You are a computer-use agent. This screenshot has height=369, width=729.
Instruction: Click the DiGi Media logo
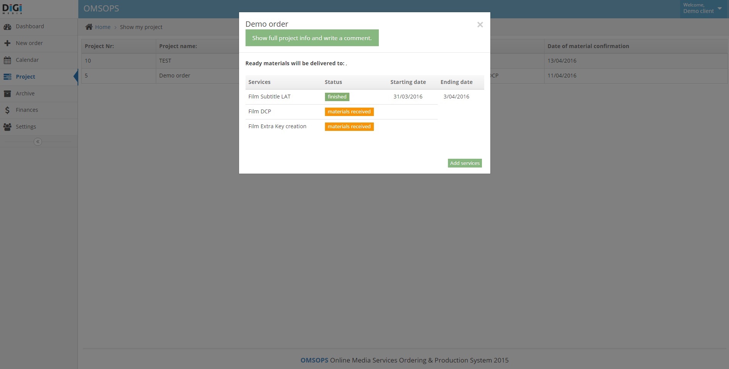[12, 9]
